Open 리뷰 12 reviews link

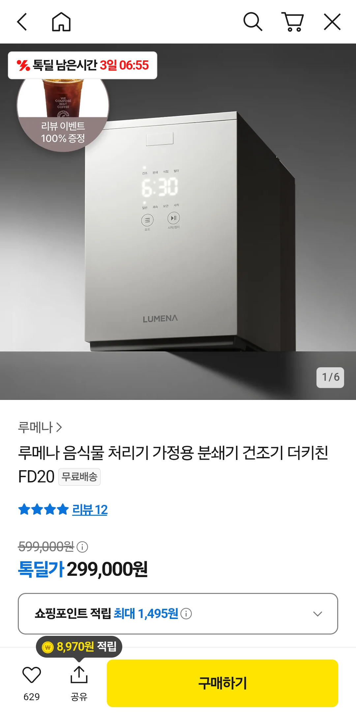pos(90,510)
